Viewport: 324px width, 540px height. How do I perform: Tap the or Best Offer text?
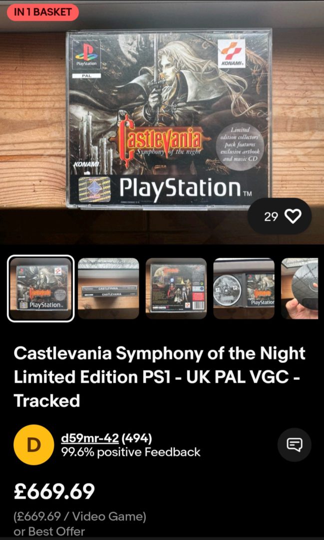(49, 531)
